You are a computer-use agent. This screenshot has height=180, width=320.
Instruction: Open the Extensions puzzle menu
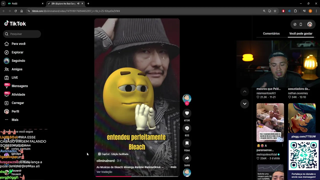pyautogui.click(x=295, y=11)
